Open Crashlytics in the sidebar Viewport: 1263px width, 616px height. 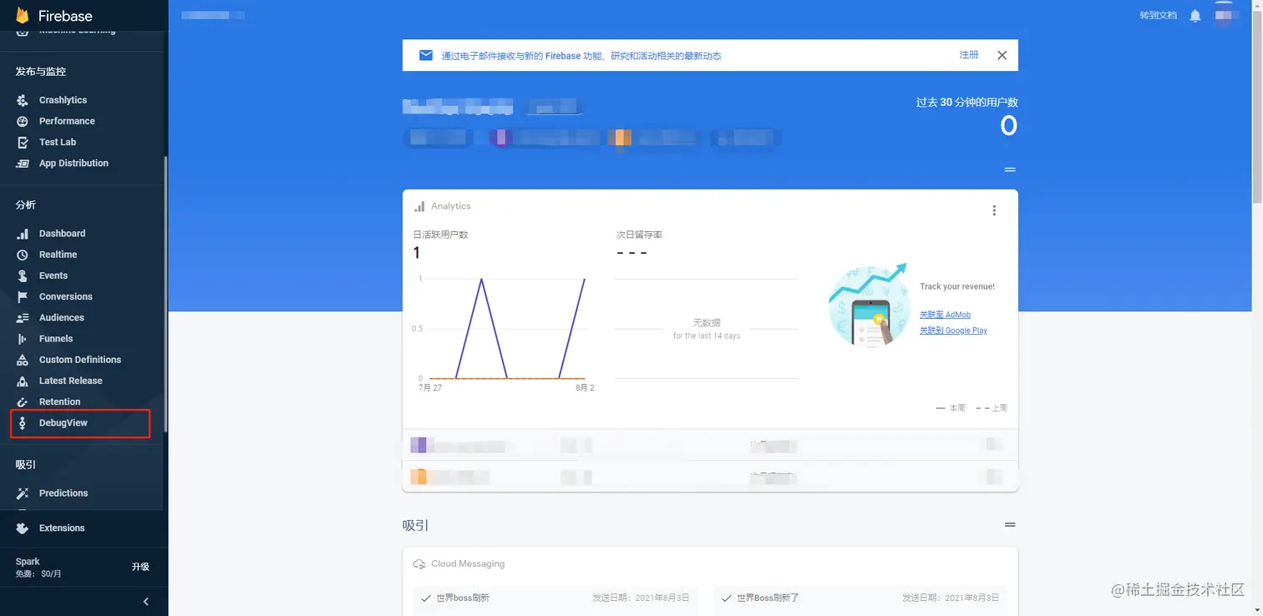[x=63, y=99]
